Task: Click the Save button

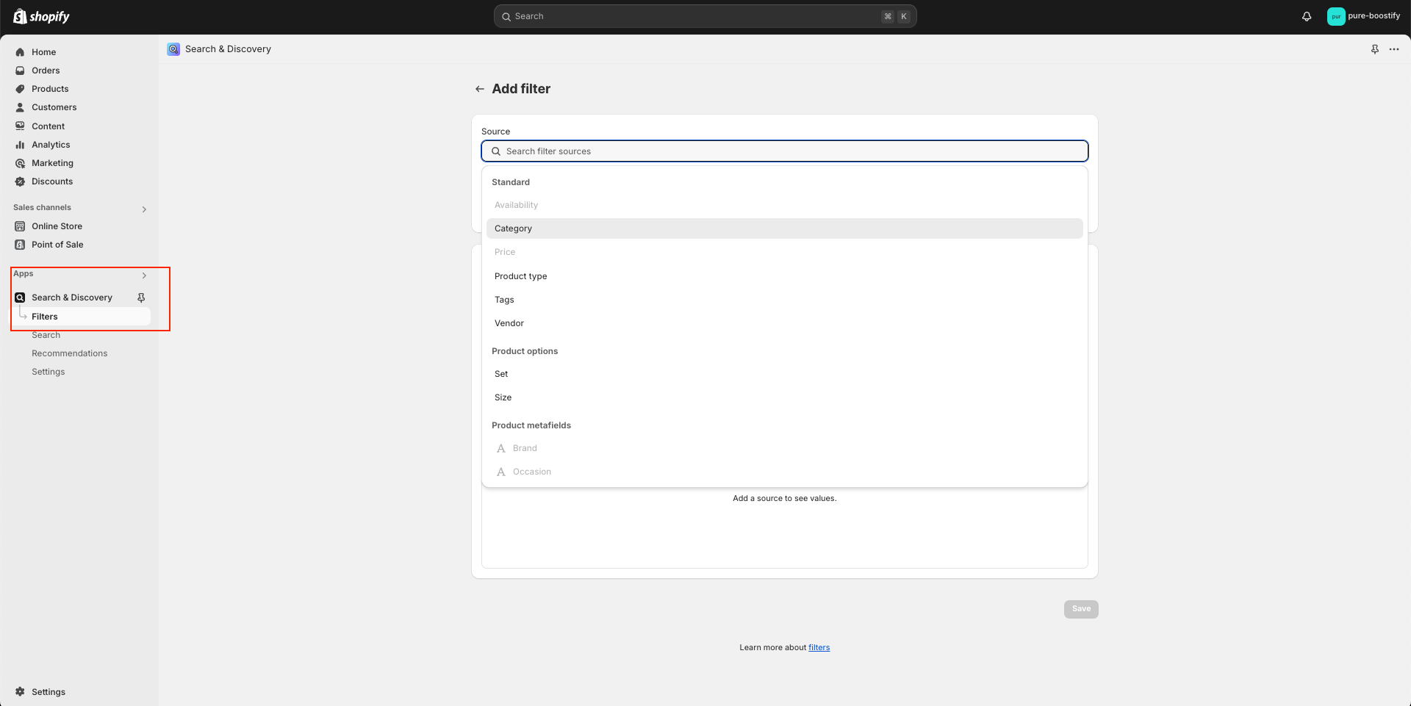Action: [1080, 609]
